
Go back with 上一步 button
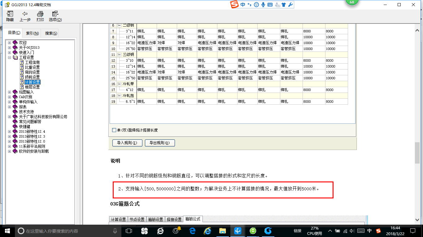pos(25,16)
